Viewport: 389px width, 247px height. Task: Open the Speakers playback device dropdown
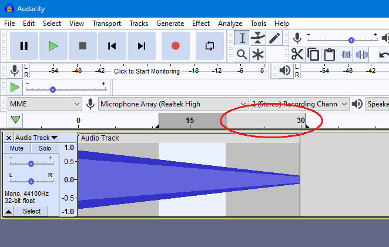pos(377,104)
